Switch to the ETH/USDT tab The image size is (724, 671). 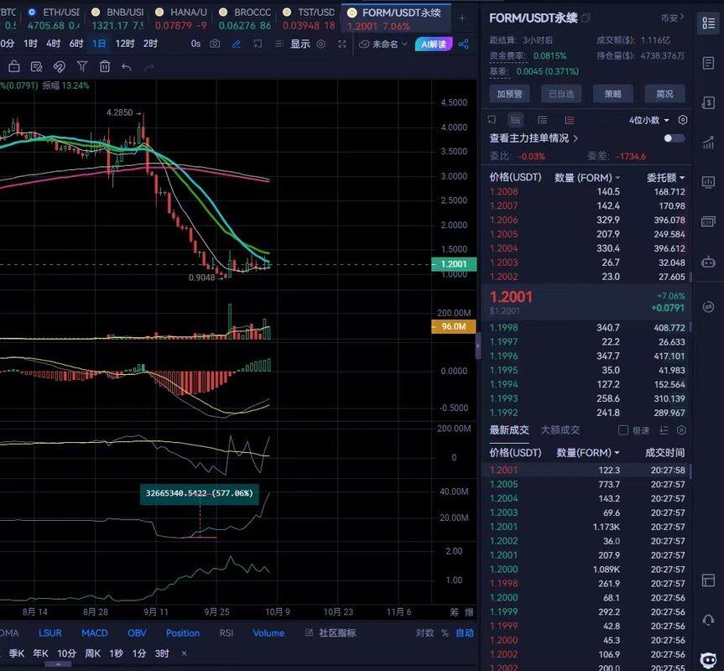(53, 13)
